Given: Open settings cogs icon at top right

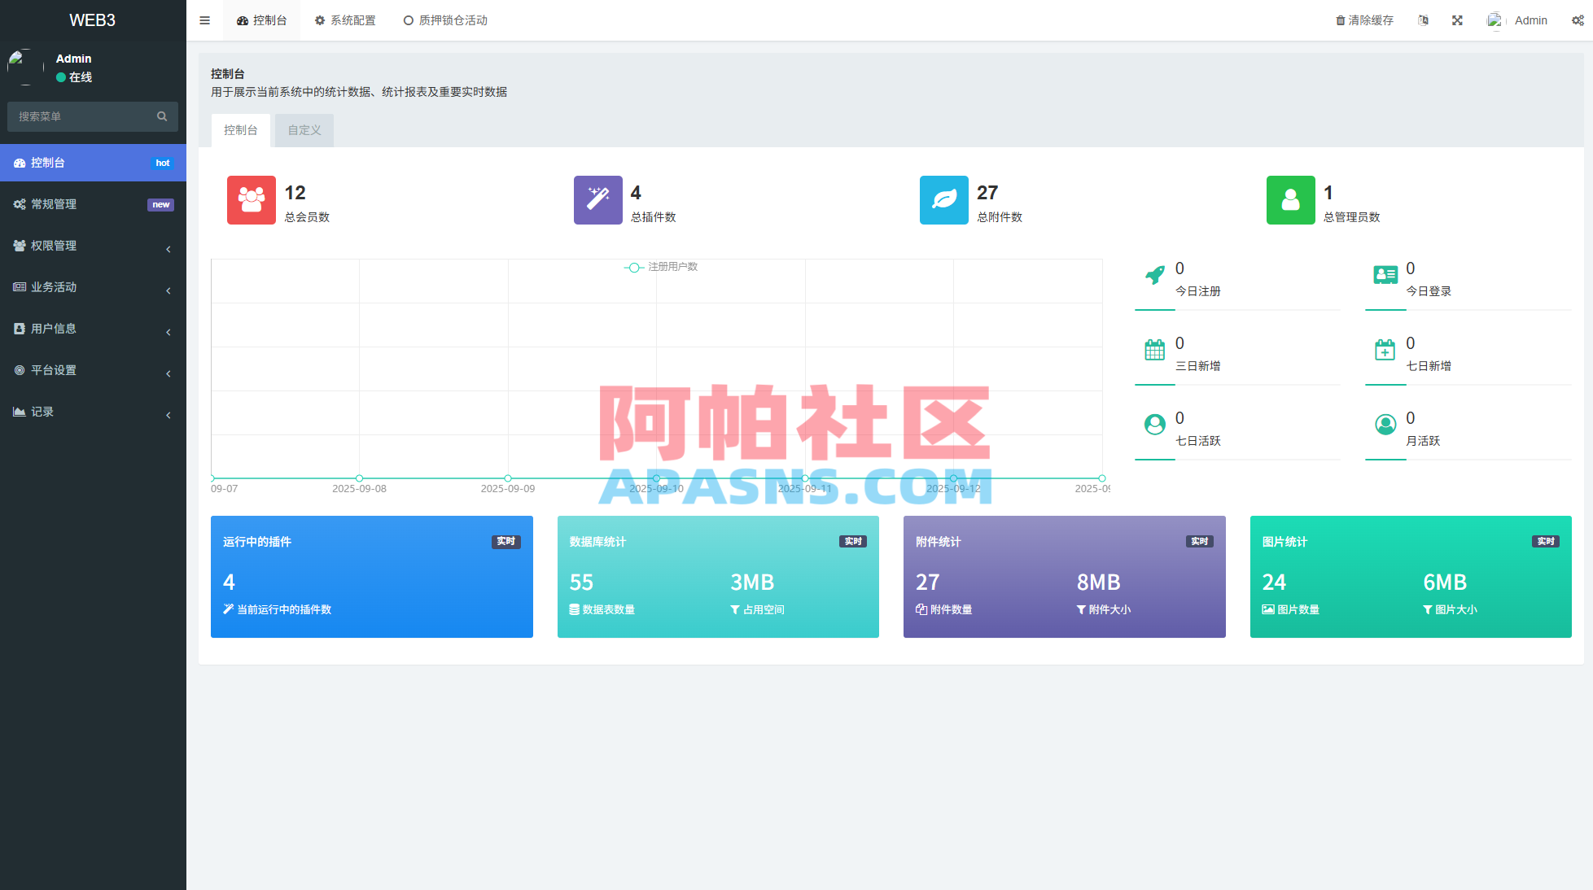Looking at the screenshot, I should (1578, 20).
